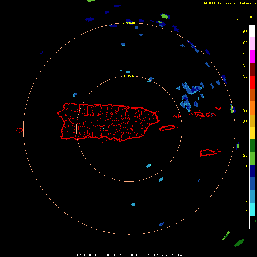Click the '14' legend value

(x=245, y=178)
